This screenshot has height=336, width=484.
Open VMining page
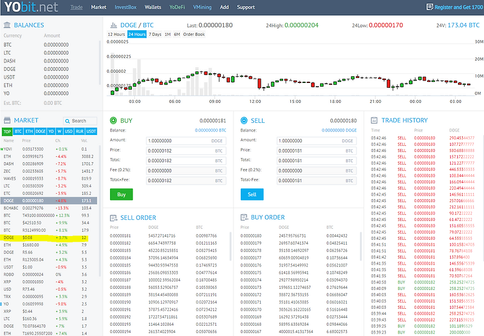pos(202,7)
